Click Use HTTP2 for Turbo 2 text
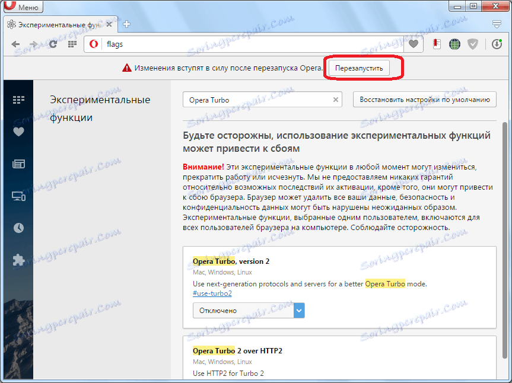Screen dimensions: 512x383 (228, 373)
